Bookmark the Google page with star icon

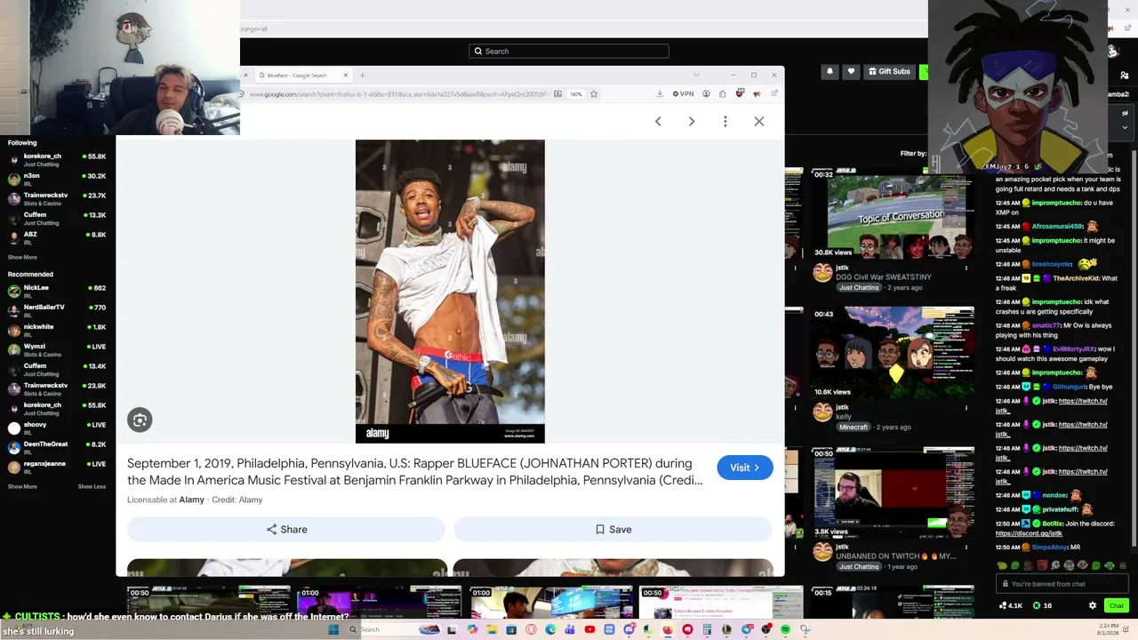[x=594, y=93]
